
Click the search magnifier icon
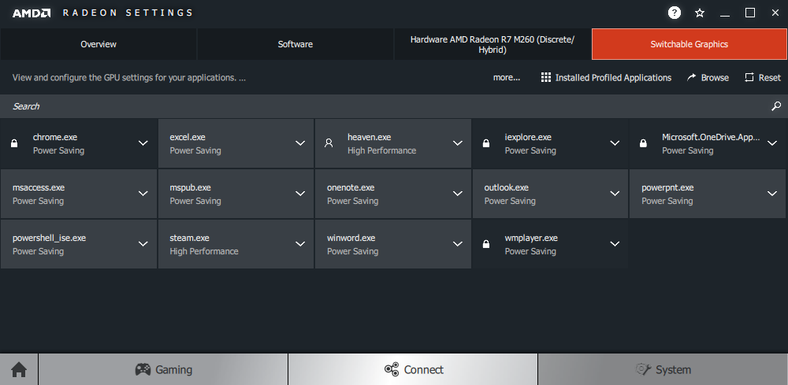tap(776, 106)
